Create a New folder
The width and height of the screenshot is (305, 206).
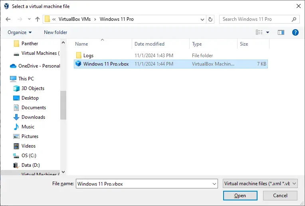[x=55, y=32]
